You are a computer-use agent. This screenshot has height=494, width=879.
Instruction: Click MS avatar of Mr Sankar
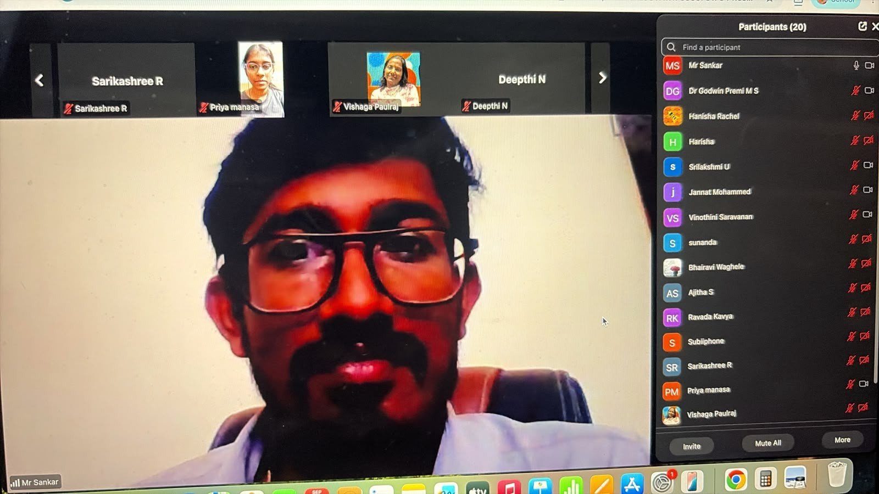pos(672,66)
